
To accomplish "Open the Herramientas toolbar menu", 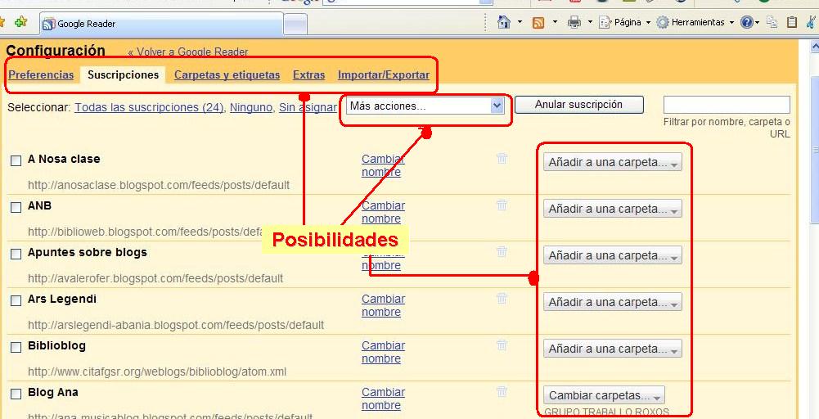I will [x=695, y=22].
